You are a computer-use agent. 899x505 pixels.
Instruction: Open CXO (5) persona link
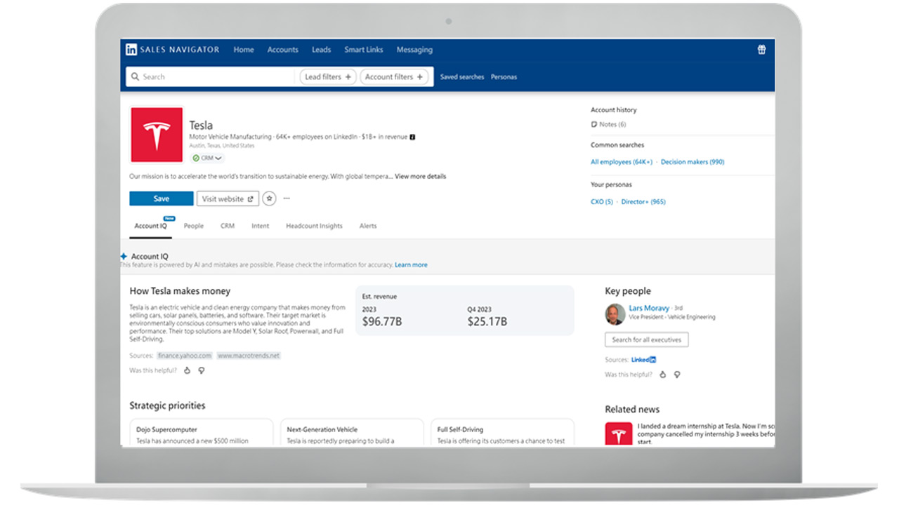coord(602,202)
